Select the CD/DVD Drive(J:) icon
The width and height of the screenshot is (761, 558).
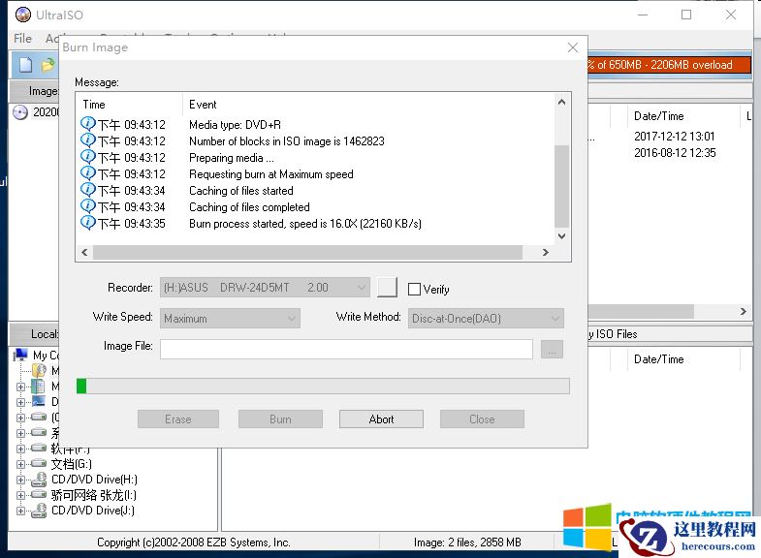(39, 511)
